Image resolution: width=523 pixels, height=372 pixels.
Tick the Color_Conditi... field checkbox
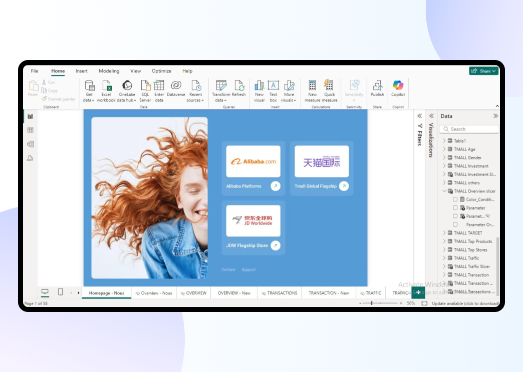[455, 199]
